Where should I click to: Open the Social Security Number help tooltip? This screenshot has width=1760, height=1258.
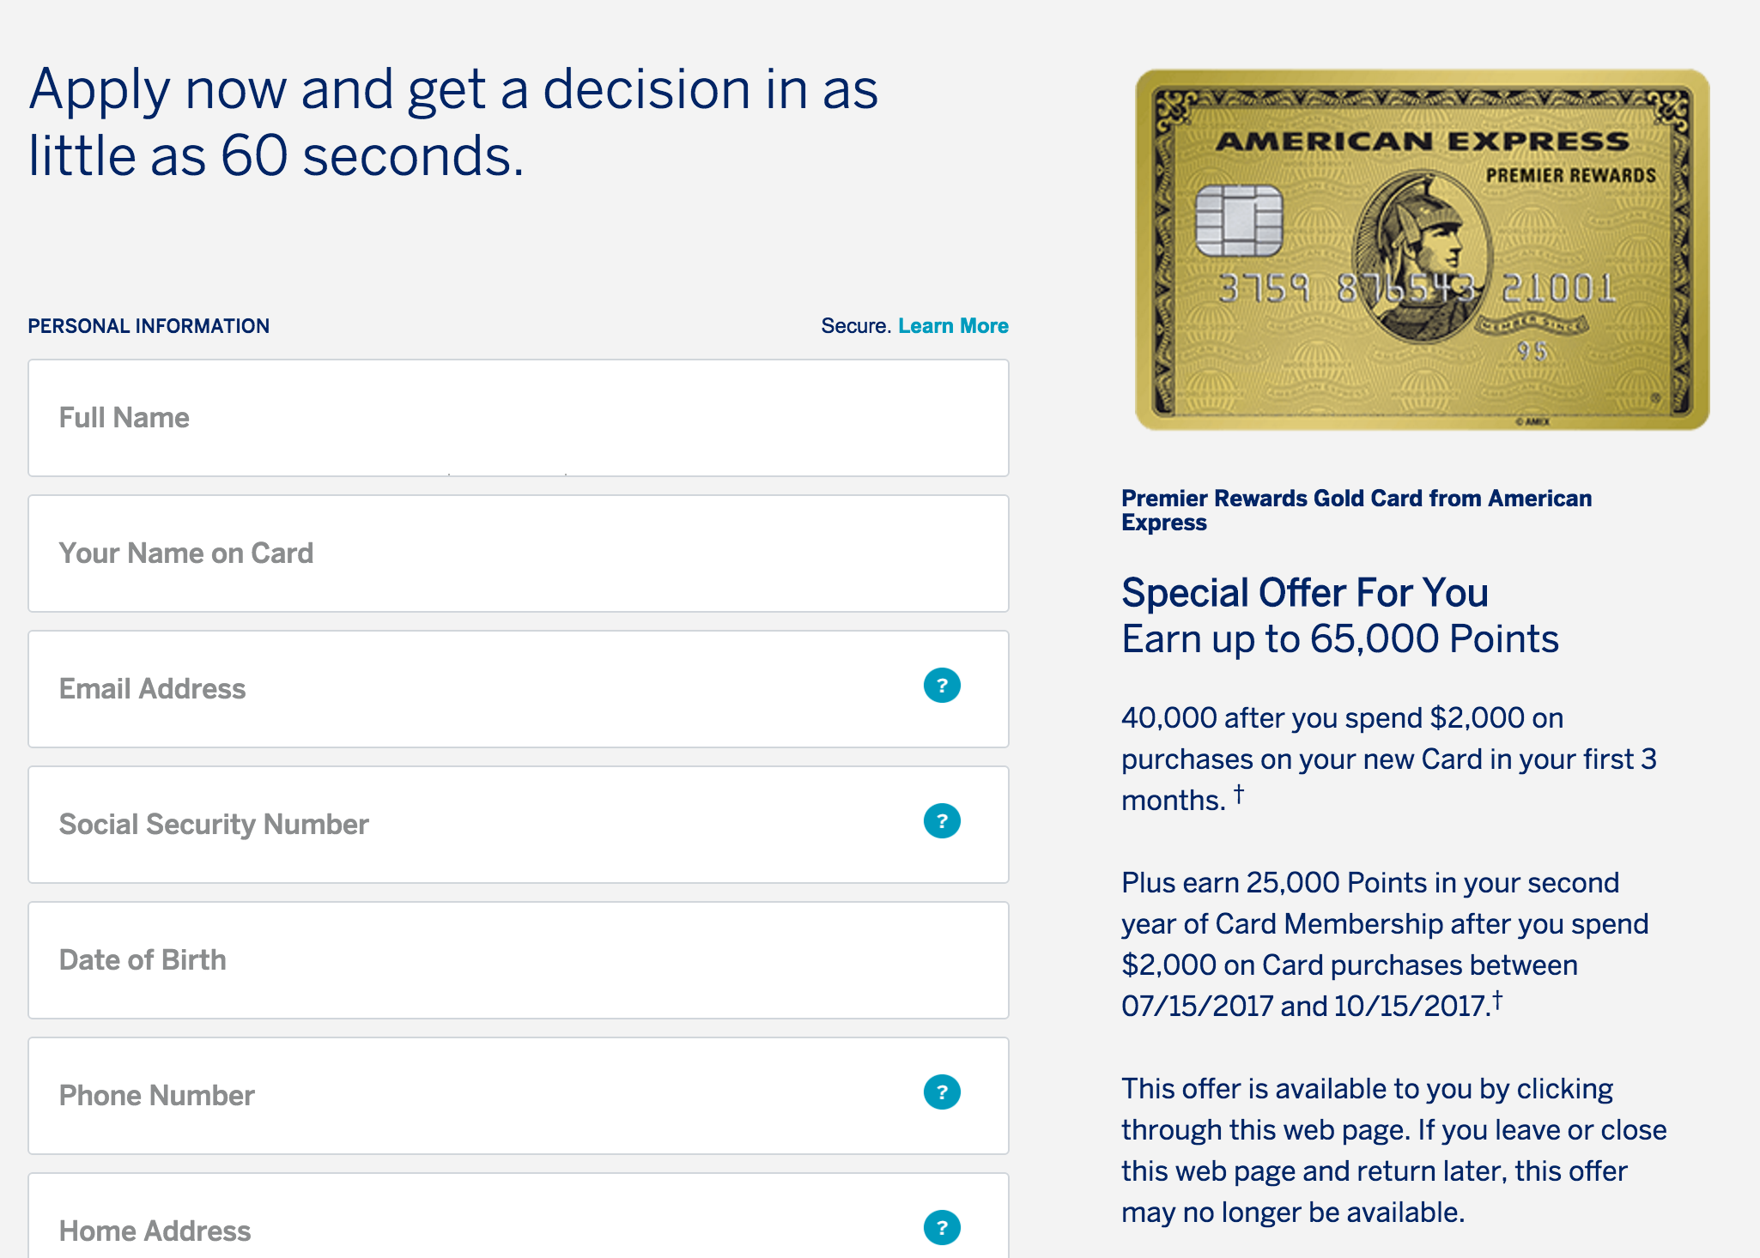942,821
